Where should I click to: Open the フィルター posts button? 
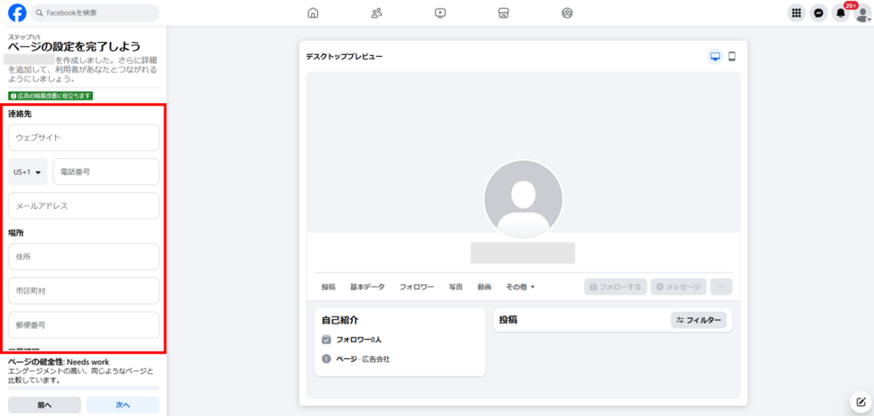pyautogui.click(x=698, y=321)
